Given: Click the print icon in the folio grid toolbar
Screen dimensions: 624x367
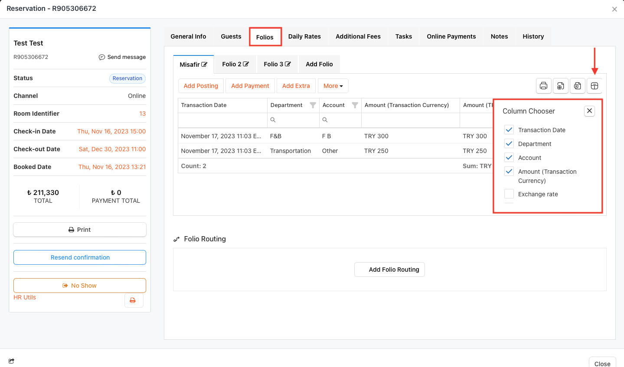Looking at the screenshot, I should (x=543, y=86).
